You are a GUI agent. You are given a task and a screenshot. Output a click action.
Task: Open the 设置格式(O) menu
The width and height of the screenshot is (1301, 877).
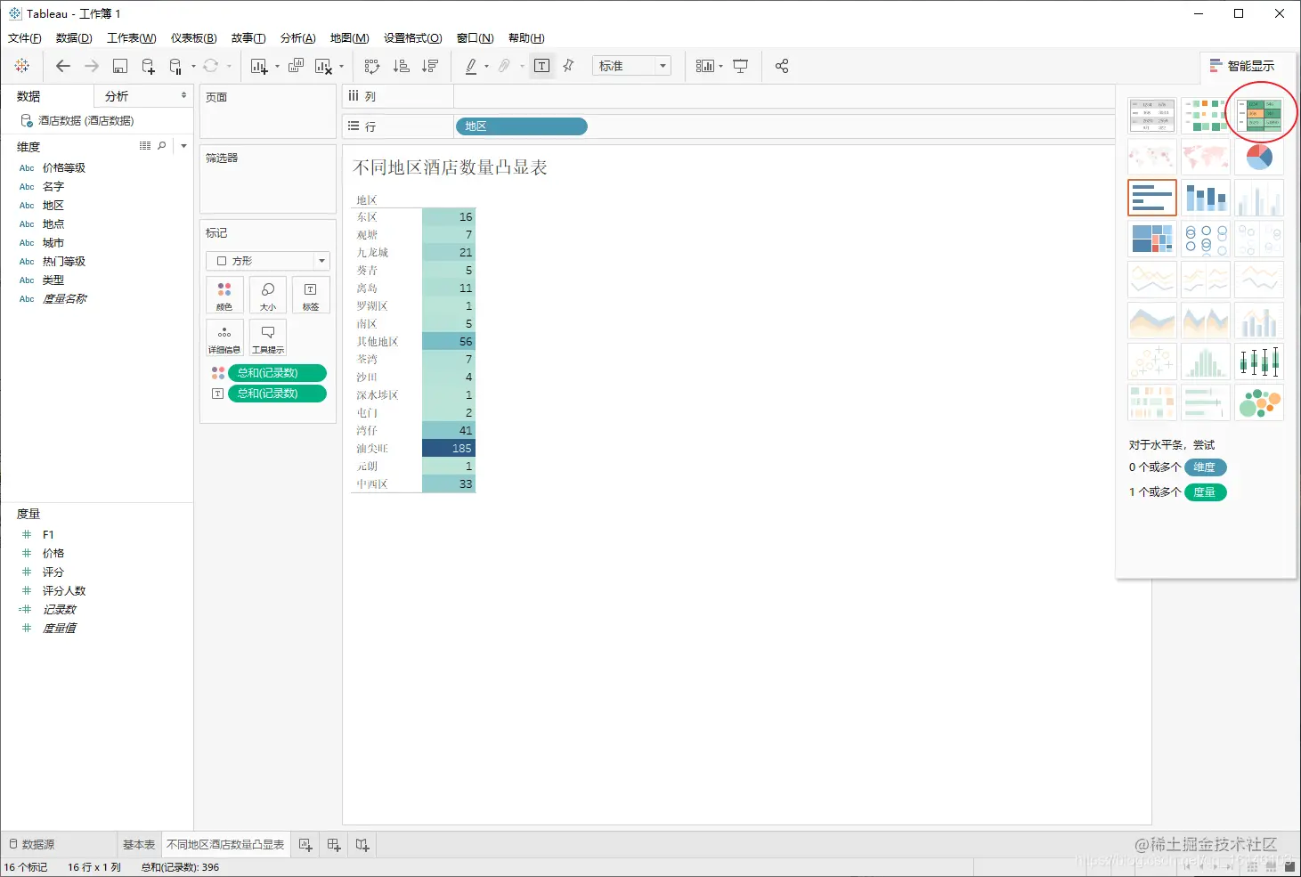(413, 38)
